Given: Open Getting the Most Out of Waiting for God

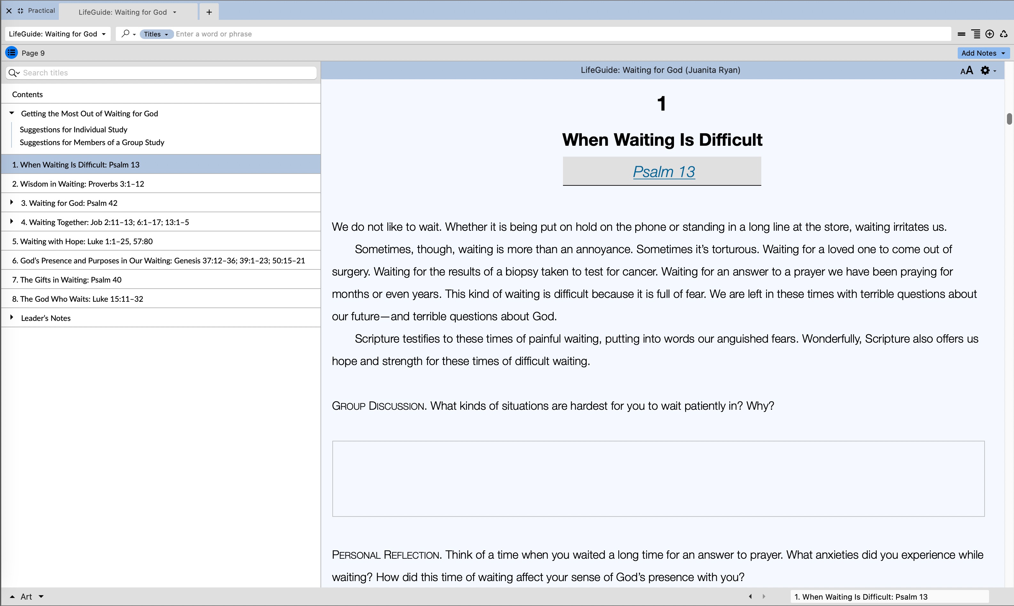Looking at the screenshot, I should [x=90, y=113].
